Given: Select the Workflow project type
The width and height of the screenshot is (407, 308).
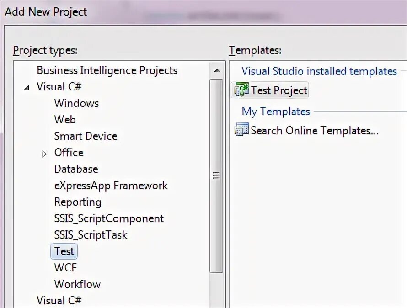Looking at the screenshot, I should [77, 284].
